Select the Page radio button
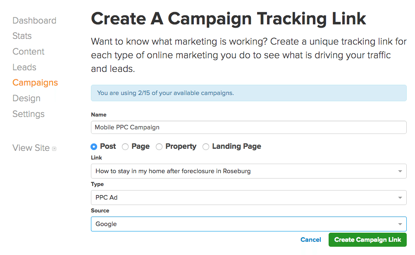 (125, 147)
